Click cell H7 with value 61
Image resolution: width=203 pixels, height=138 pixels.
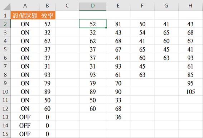[190, 66]
